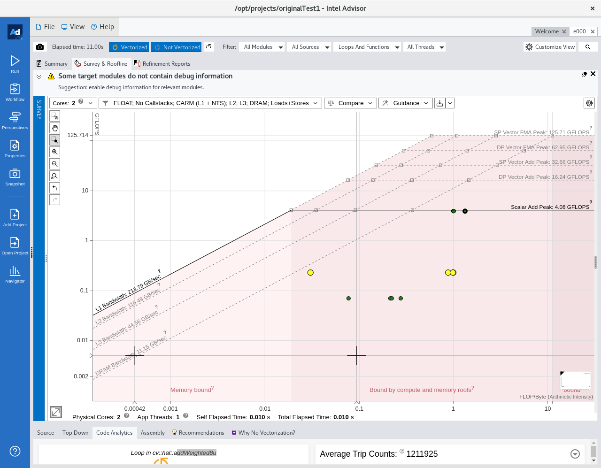
Task: Open the All Sources filter dropdown
Action: [x=309, y=47]
